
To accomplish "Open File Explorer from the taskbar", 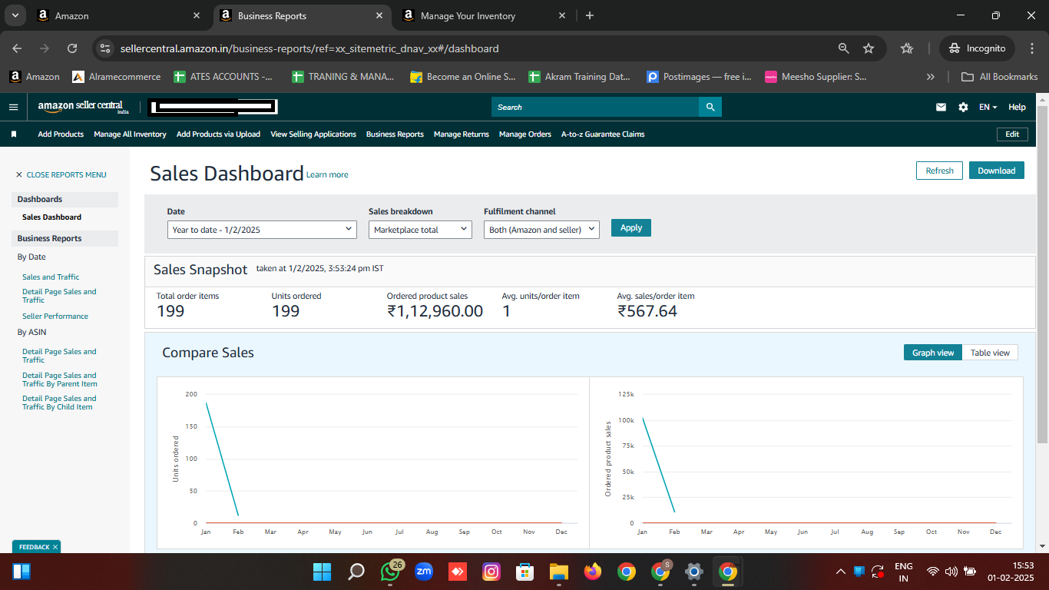I will [x=558, y=572].
